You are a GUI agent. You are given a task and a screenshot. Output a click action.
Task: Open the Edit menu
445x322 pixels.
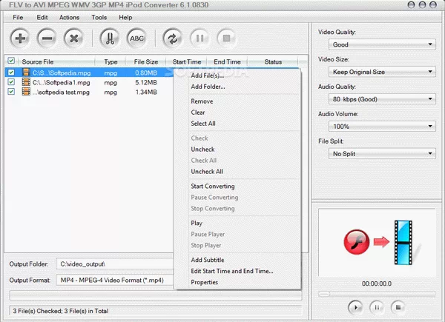click(x=42, y=18)
